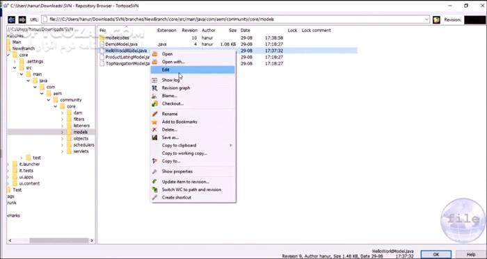This screenshot has height=259, width=487.
Task: Select the models folder in tree
Action: point(81,132)
